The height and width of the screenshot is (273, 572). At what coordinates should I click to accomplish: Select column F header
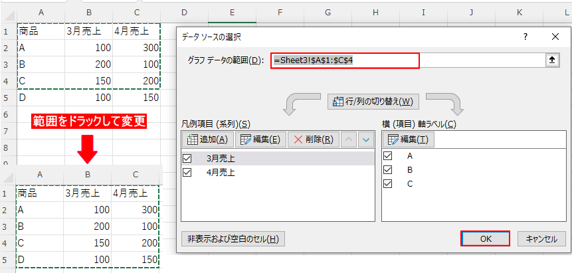(280, 13)
